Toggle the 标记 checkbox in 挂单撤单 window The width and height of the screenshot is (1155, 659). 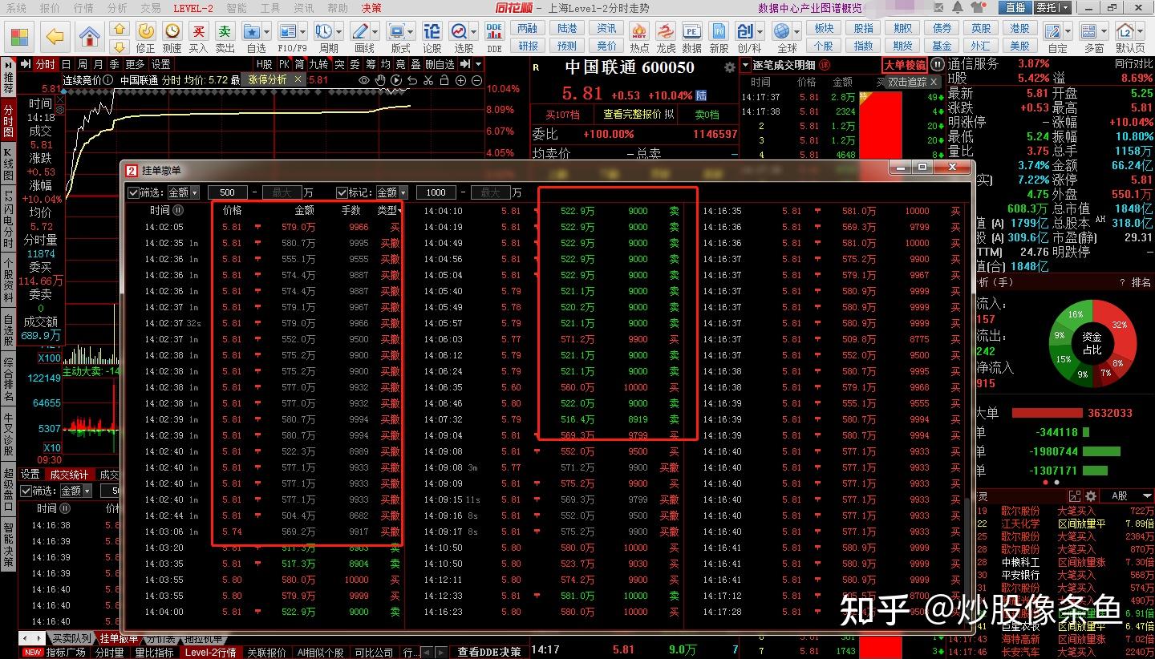[342, 192]
